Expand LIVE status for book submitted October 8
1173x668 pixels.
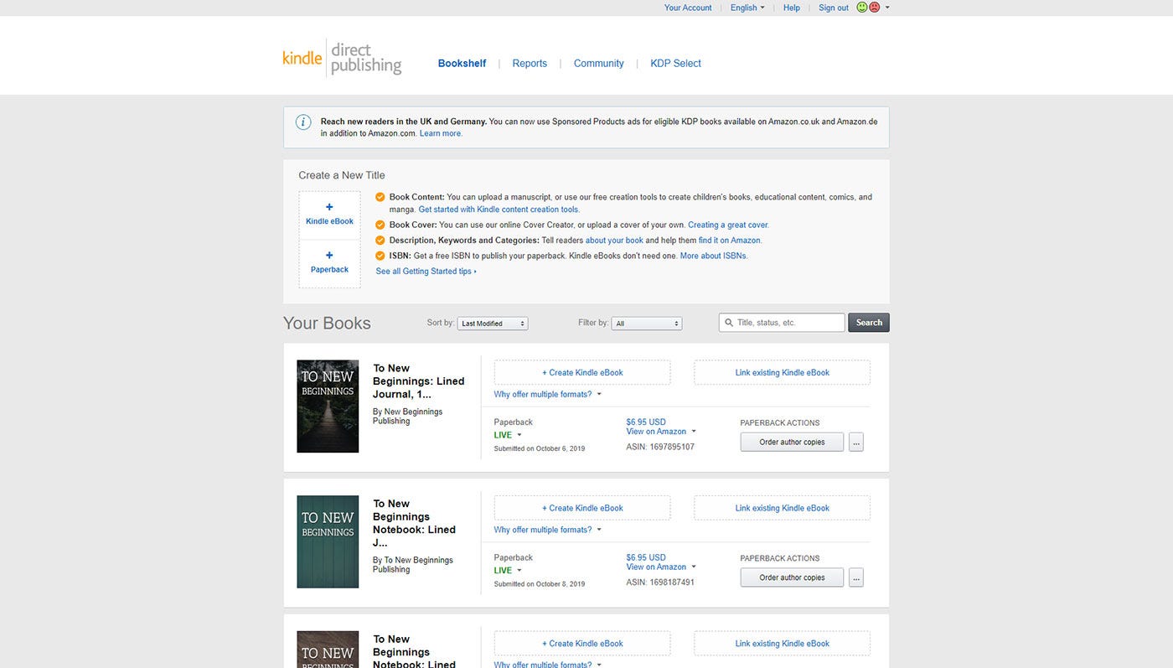(508, 571)
